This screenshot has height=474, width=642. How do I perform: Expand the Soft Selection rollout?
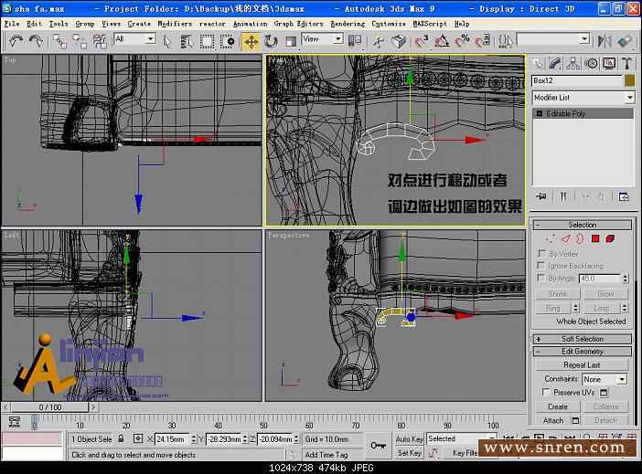[583, 339]
